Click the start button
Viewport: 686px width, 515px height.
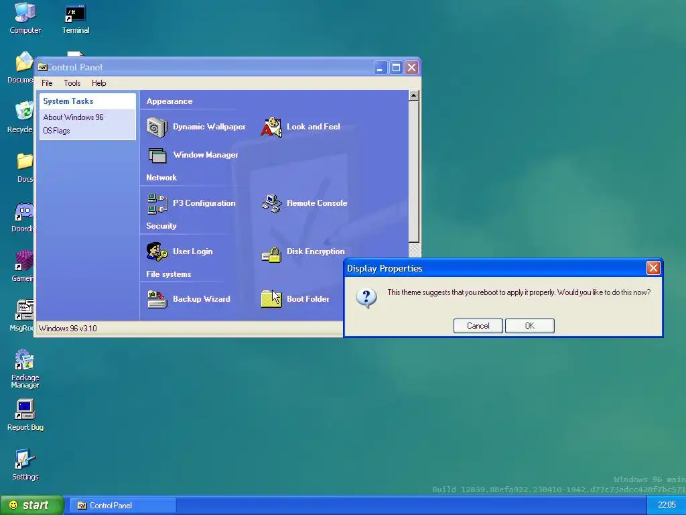click(x=32, y=505)
